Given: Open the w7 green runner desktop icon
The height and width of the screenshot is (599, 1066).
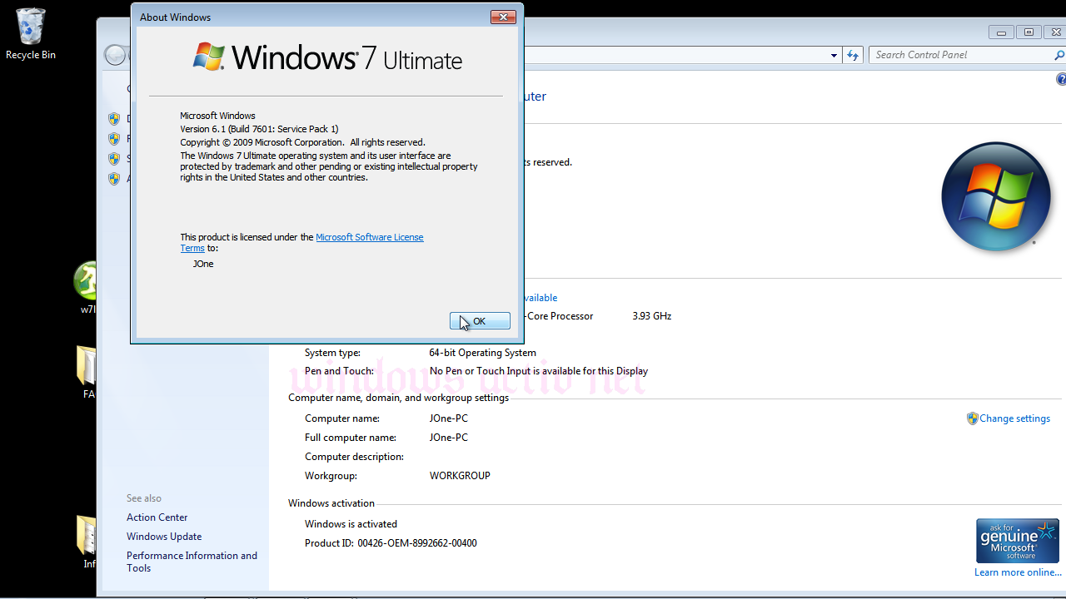Looking at the screenshot, I should click(x=86, y=288).
